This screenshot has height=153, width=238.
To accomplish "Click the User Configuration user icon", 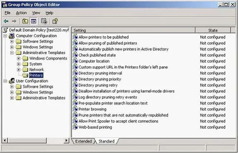I will click(x=12, y=81).
